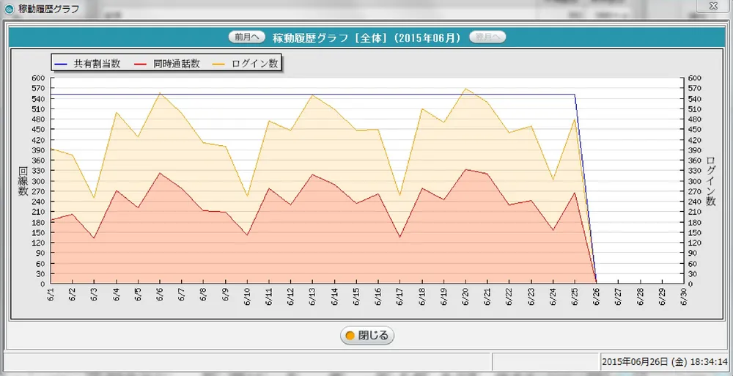Viewport: 733px width, 376px height.
Task: Click the login count peak at 6/20
Action: coord(465,89)
